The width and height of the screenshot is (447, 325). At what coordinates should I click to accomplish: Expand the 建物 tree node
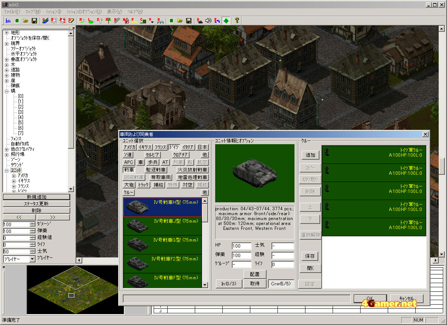click(7, 75)
